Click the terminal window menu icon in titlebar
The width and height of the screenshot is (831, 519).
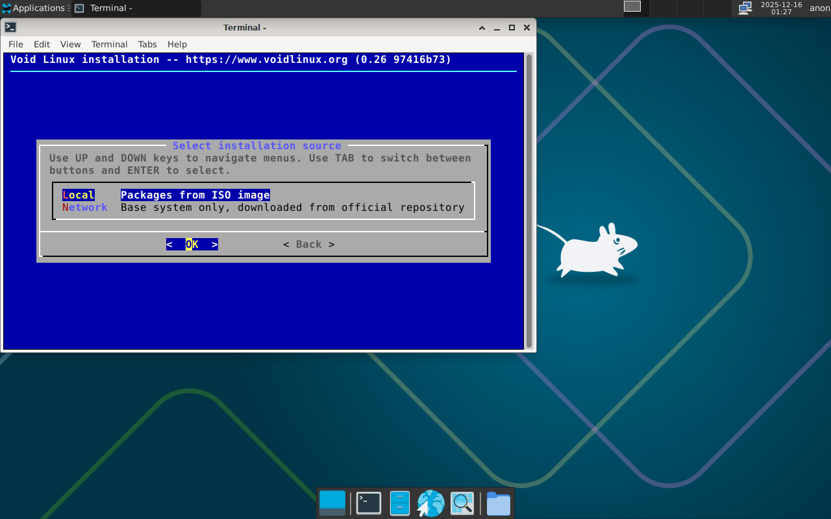[10, 27]
